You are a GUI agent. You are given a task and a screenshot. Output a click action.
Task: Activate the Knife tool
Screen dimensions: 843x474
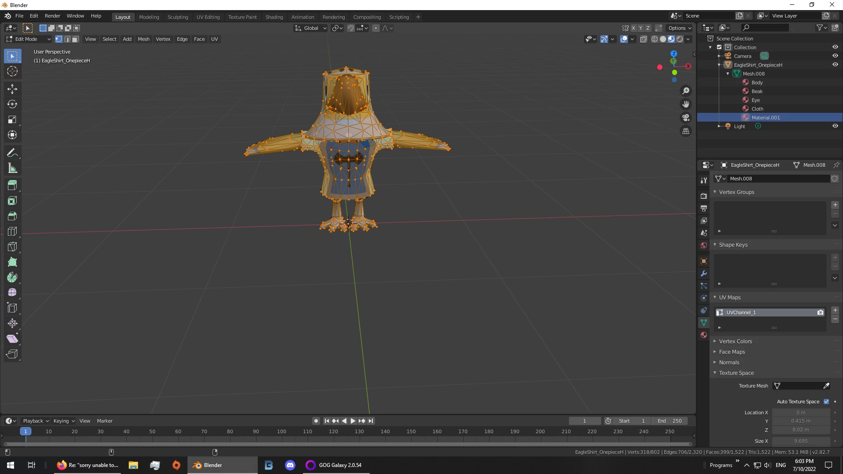pyautogui.click(x=12, y=247)
